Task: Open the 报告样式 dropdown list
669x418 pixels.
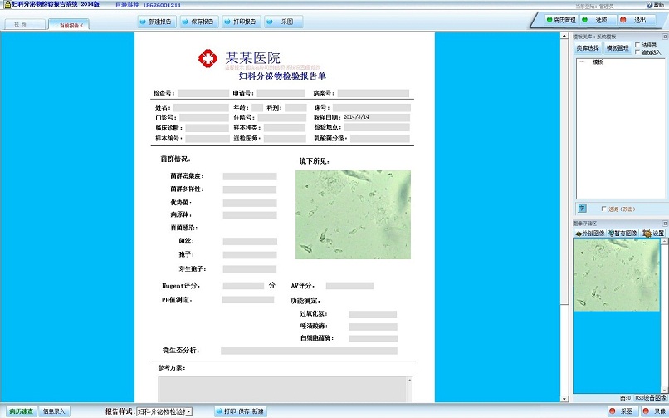Action: (x=189, y=411)
